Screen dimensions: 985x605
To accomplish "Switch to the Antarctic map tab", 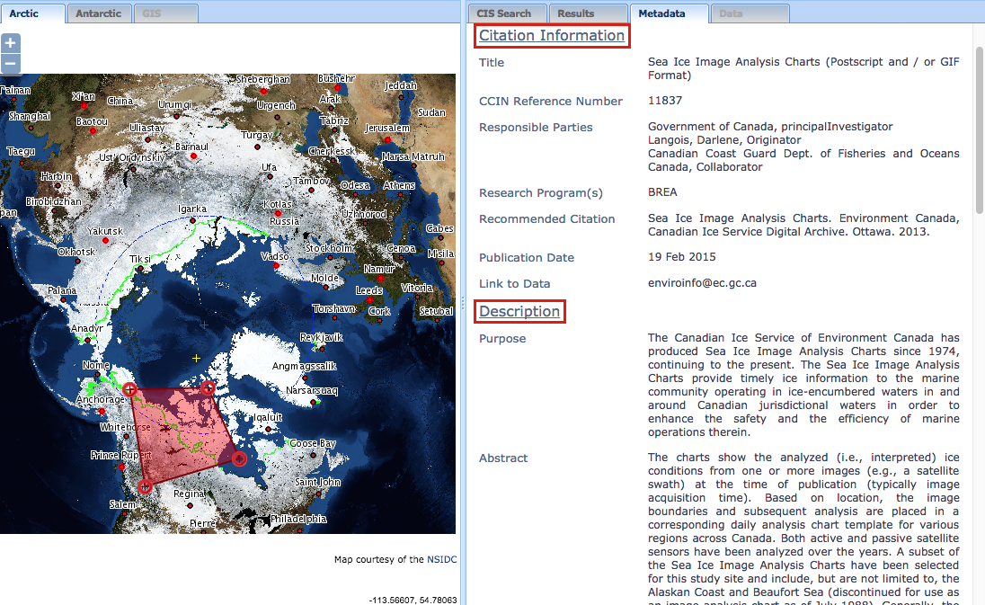I will pos(98,13).
